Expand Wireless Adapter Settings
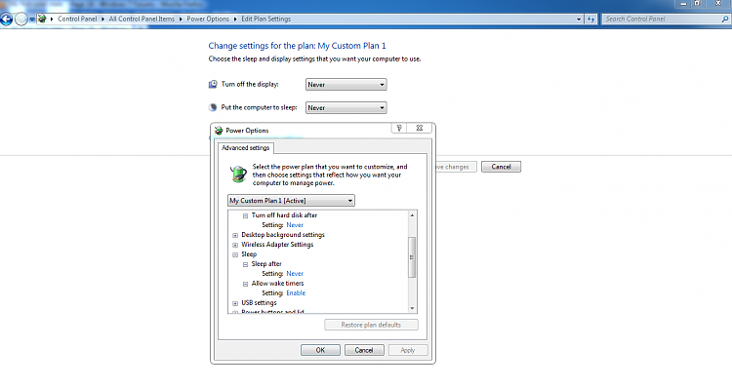732x388 pixels. pyautogui.click(x=235, y=246)
